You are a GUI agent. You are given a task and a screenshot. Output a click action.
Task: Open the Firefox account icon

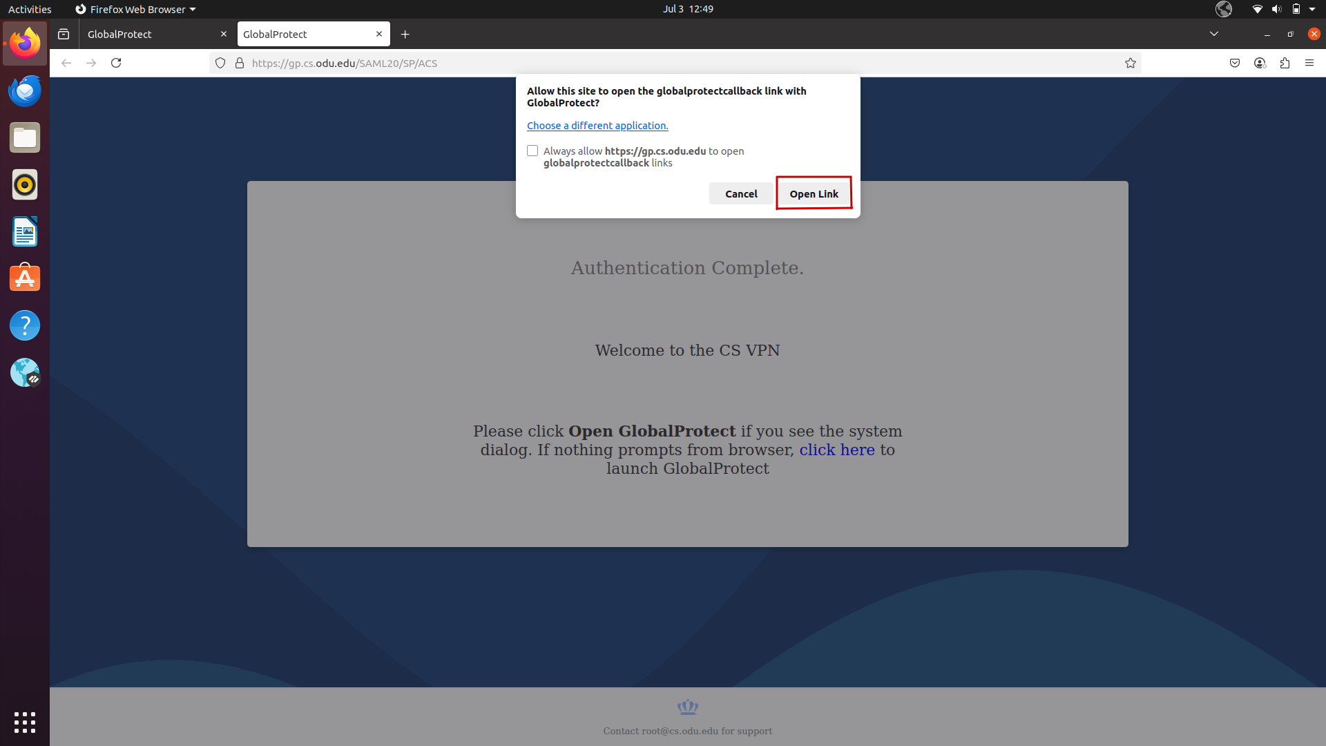[1260, 63]
